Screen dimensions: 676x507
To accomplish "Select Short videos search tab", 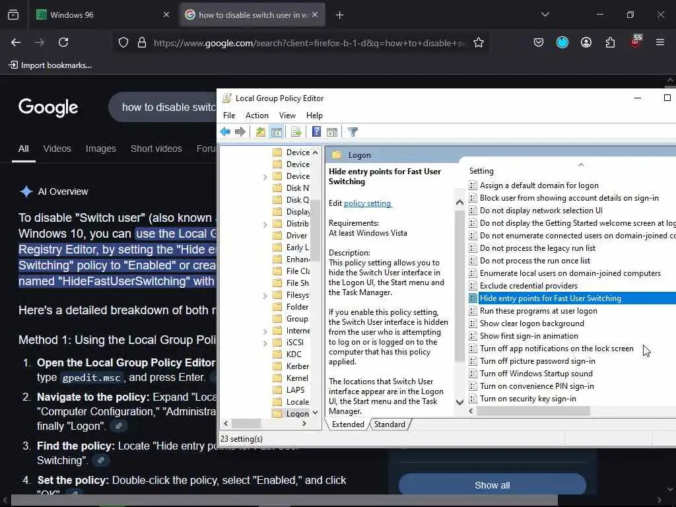I will 156,149.
